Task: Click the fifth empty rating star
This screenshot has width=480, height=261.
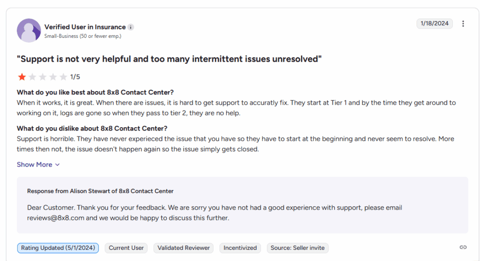Action: 63,77
